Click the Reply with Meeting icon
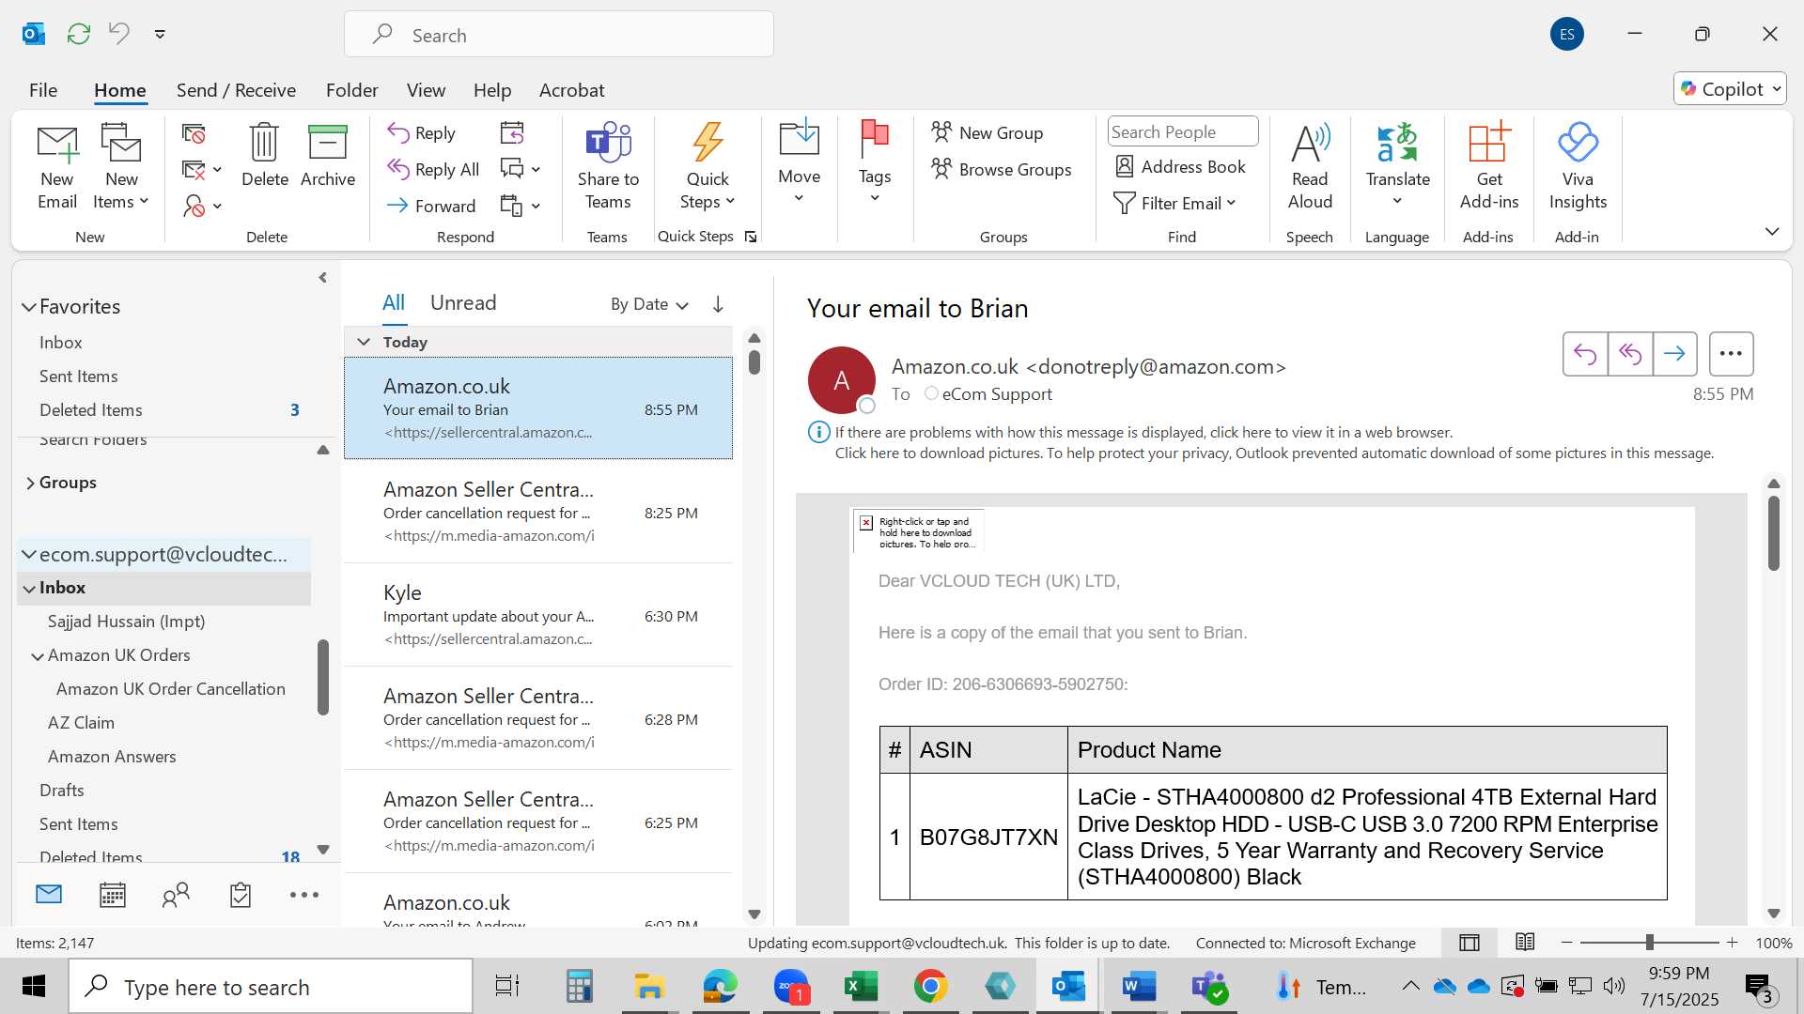 tap(512, 133)
